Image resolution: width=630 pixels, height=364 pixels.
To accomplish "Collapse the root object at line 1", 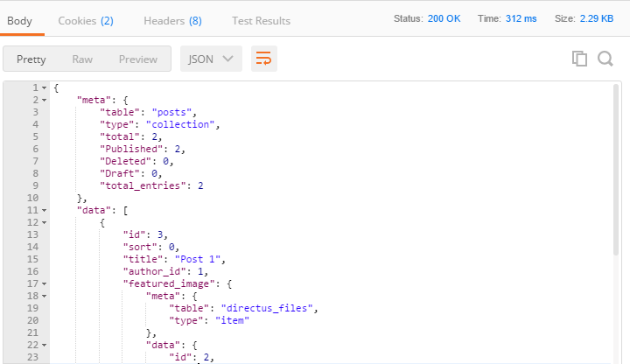I will tap(45, 88).
